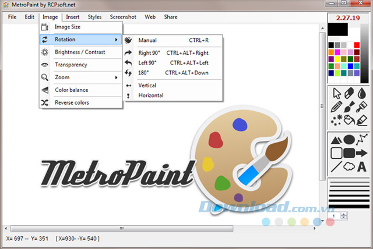Expand the Rotation submenu arrow
This screenshot has height=249, width=373.
tap(117, 40)
